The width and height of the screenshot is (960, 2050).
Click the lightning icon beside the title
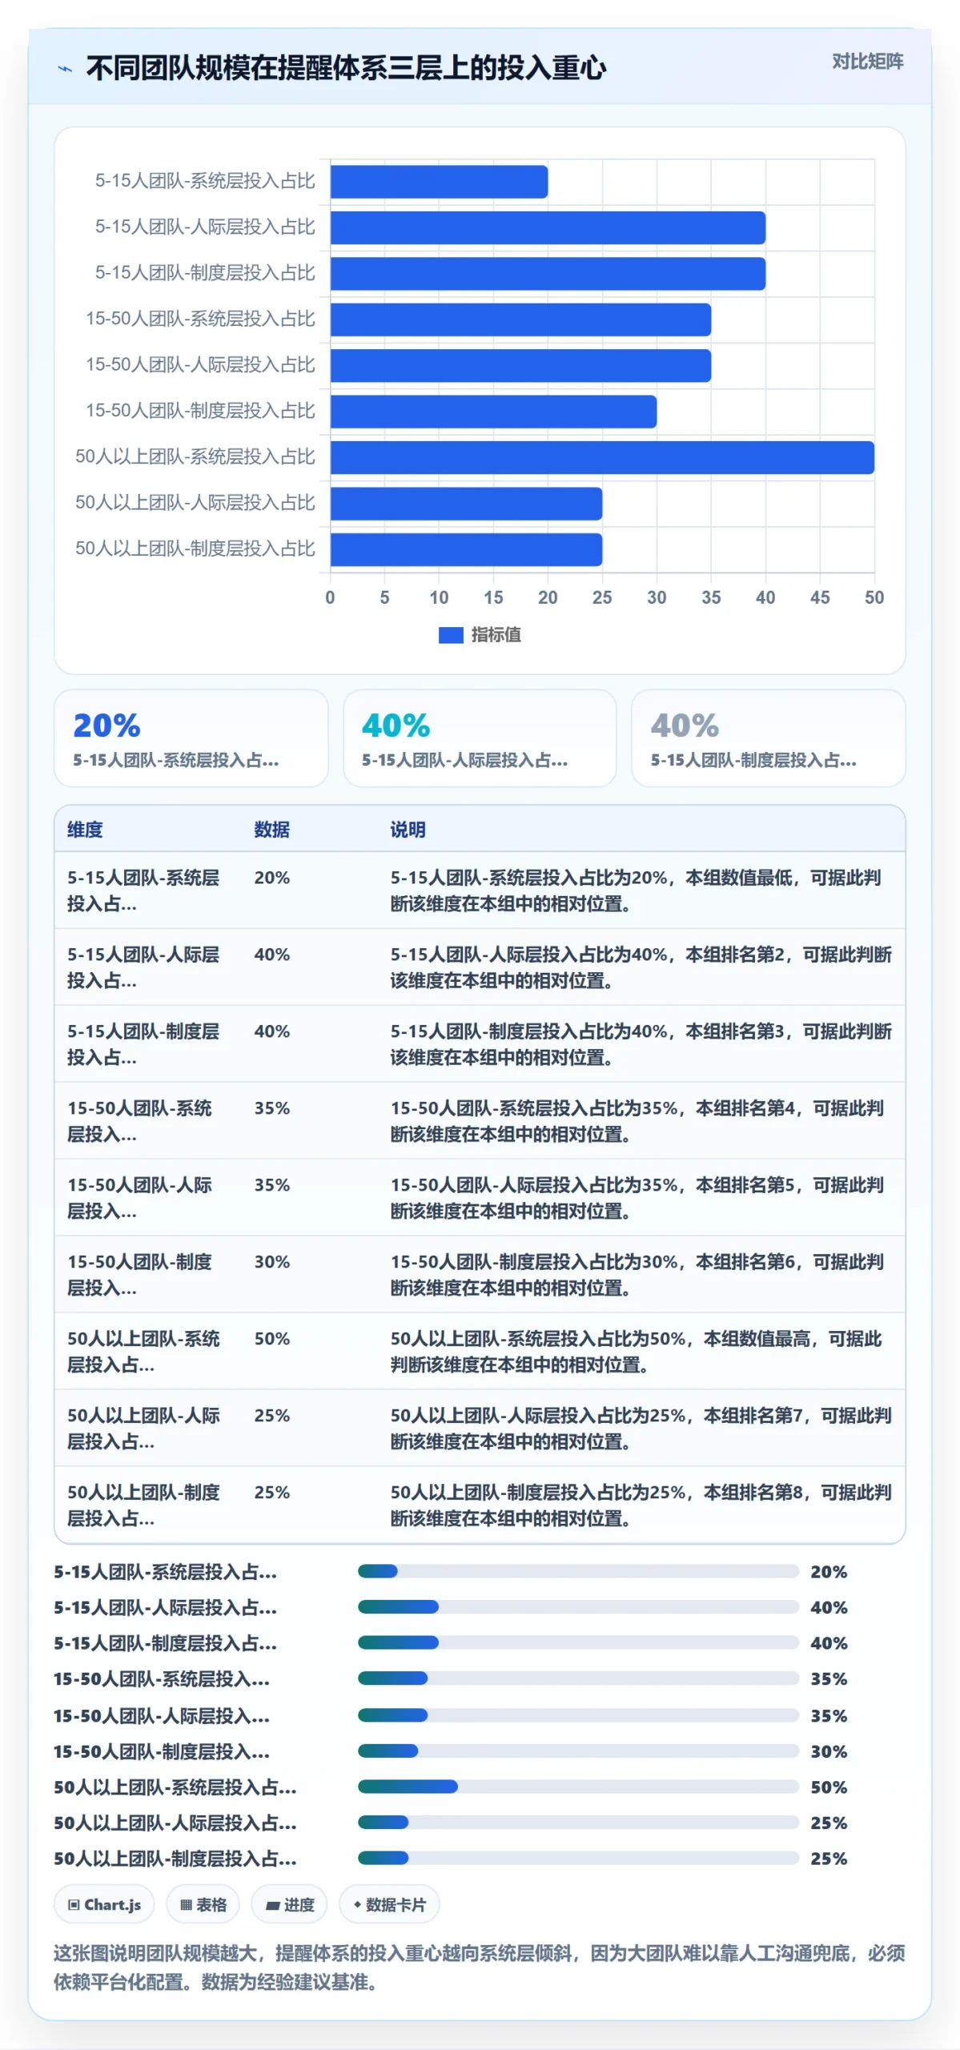tap(65, 69)
